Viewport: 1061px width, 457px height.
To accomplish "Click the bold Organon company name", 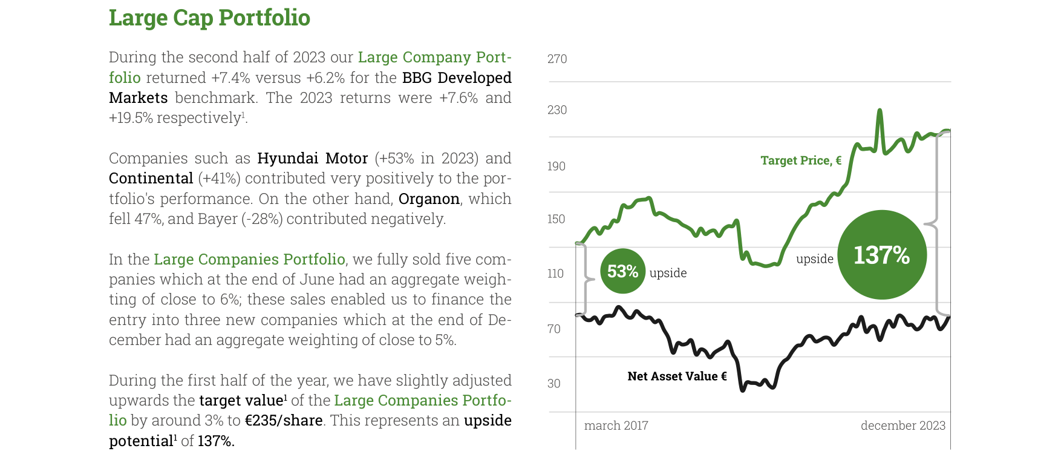I will pyautogui.click(x=429, y=199).
